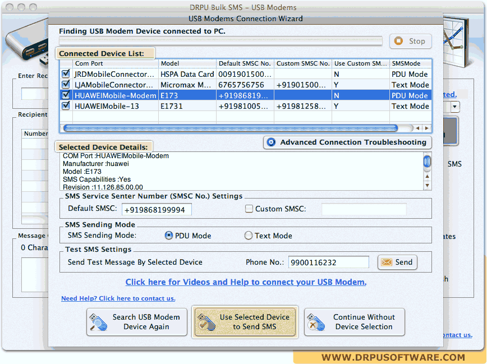
Task: Click the USB cancel cross icon
Action: (315, 322)
